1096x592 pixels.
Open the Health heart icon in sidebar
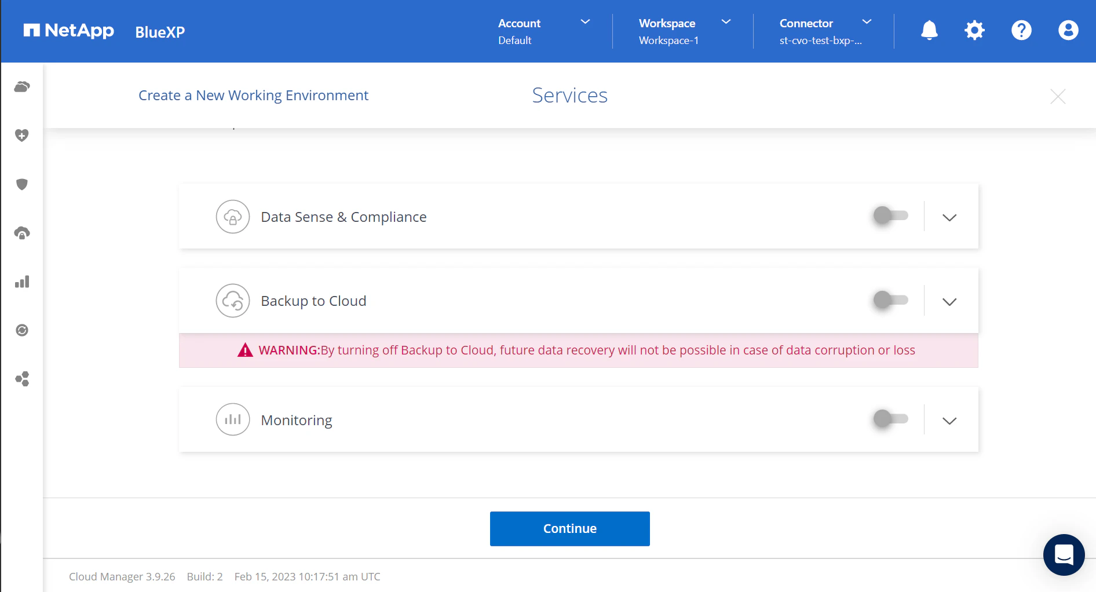(22, 136)
